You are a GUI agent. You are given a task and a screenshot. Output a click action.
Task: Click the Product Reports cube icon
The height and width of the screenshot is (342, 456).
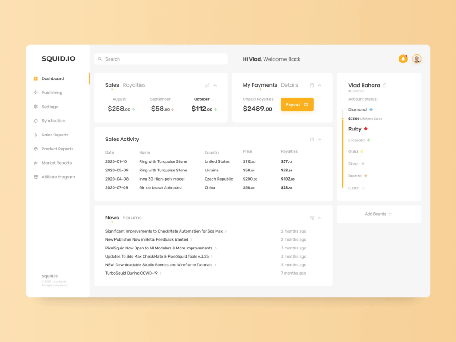36,149
